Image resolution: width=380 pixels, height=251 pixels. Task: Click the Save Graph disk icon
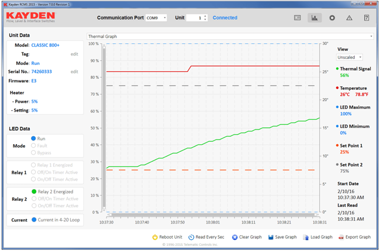(x=271, y=237)
